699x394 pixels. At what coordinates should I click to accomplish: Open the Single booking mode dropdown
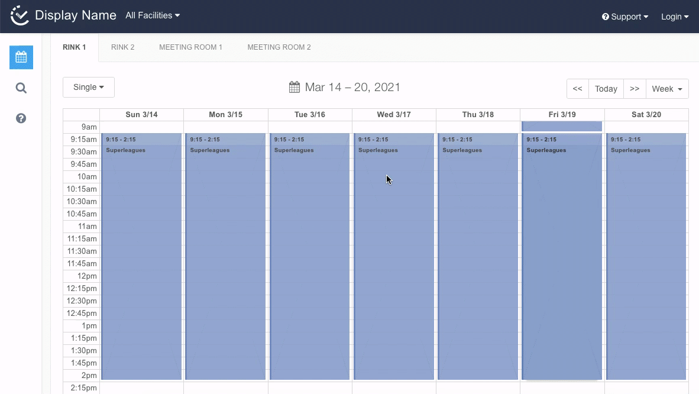[89, 87]
